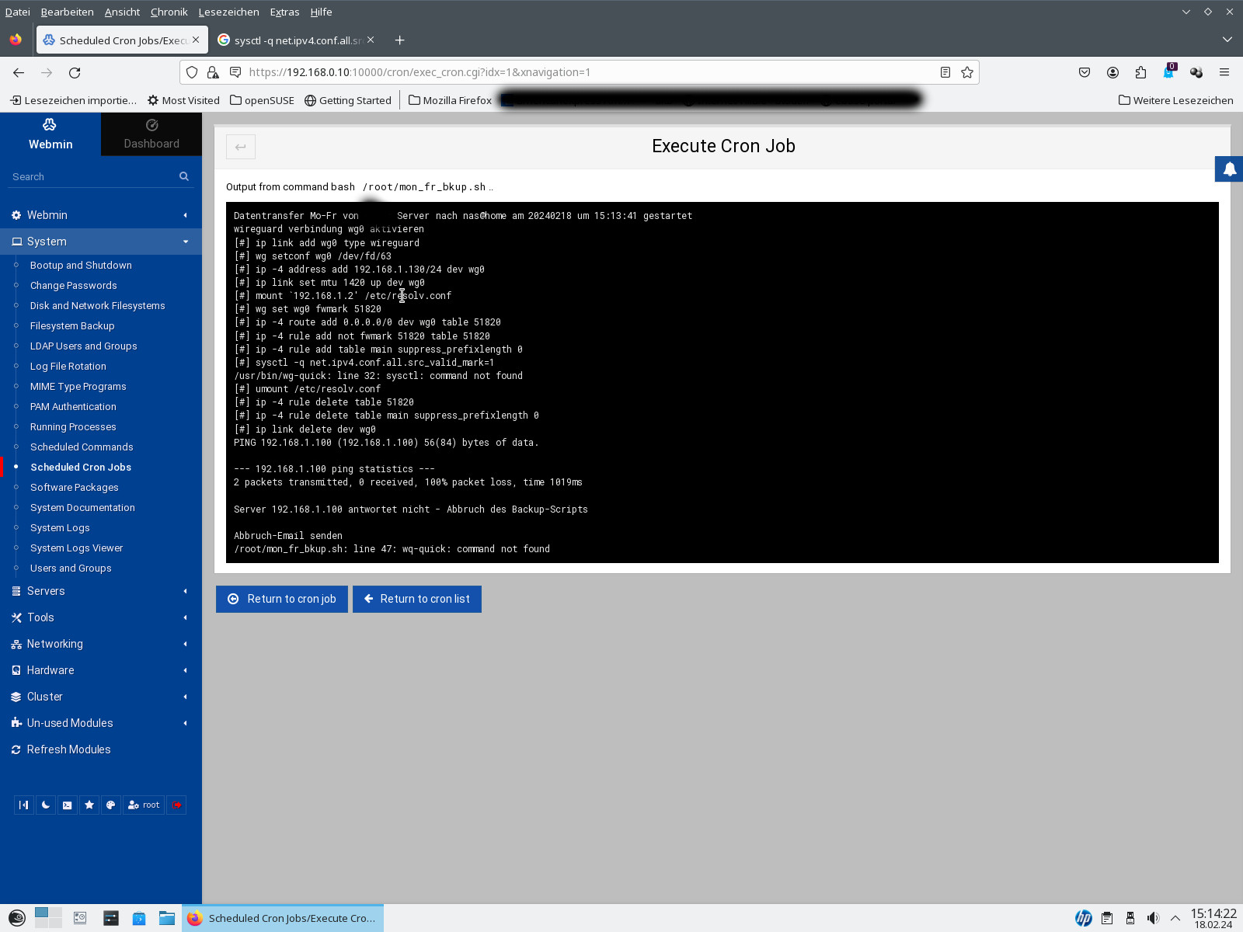Open the Ghostery extension icon

click(1168, 72)
